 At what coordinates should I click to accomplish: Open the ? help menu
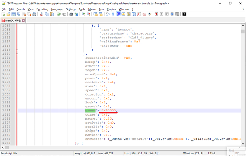pyautogui.click(x=132, y=9)
